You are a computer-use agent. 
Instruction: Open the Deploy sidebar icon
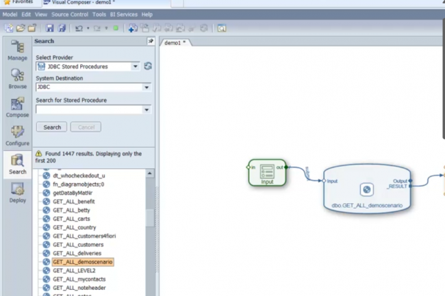(x=17, y=192)
